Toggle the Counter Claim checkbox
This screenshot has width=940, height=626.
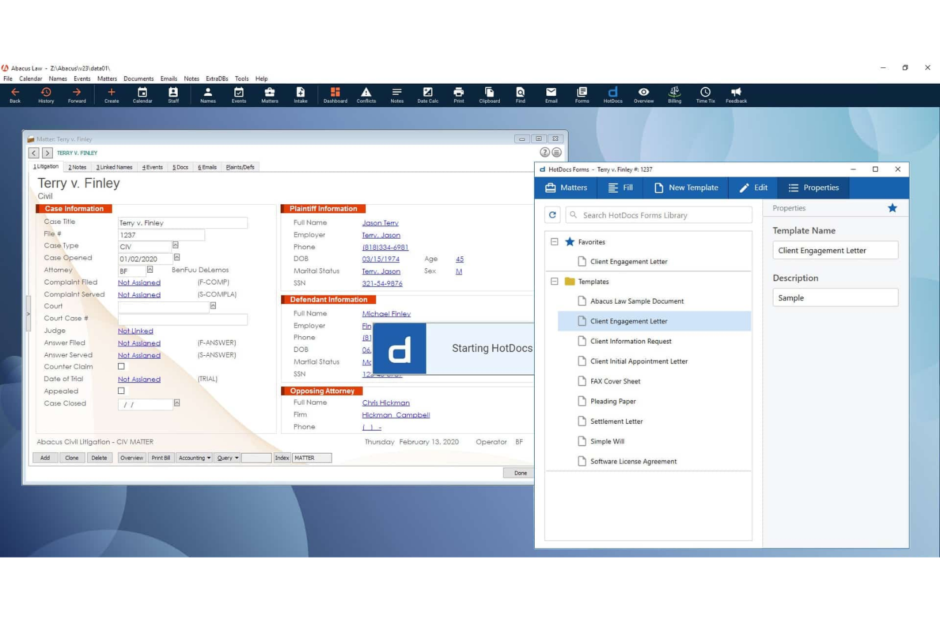tap(121, 367)
